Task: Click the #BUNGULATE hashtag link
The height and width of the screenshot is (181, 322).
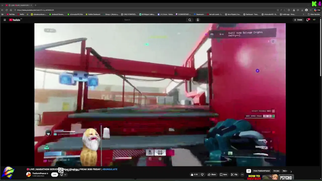Action: click(x=110, y=169)
